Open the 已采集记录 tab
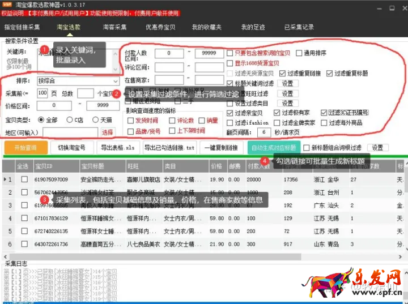Screen dimensions: 408x304 pyautogui.click(x=299, y=27)
